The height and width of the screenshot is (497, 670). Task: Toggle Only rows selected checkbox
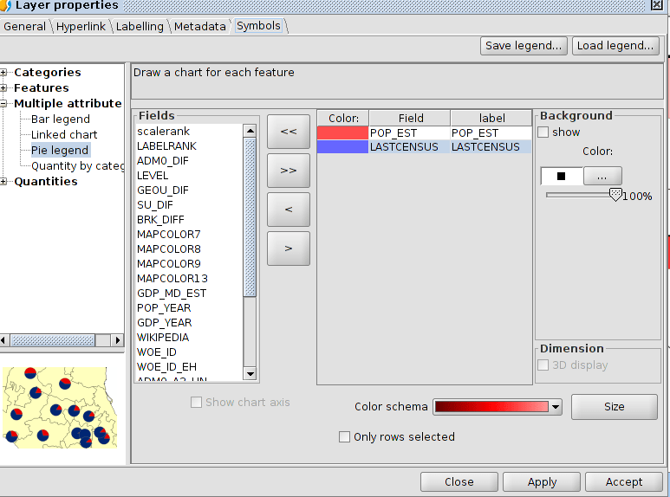click(x=345, y=437)
